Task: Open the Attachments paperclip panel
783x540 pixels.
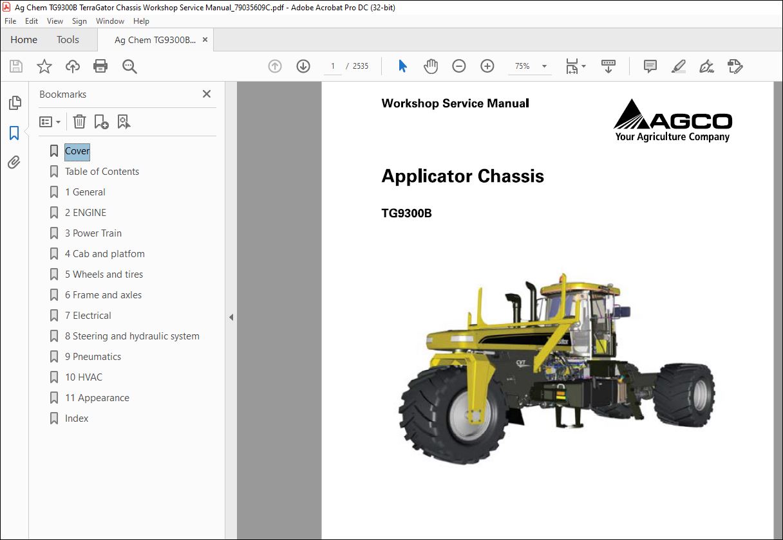Action: pos(14,163)
